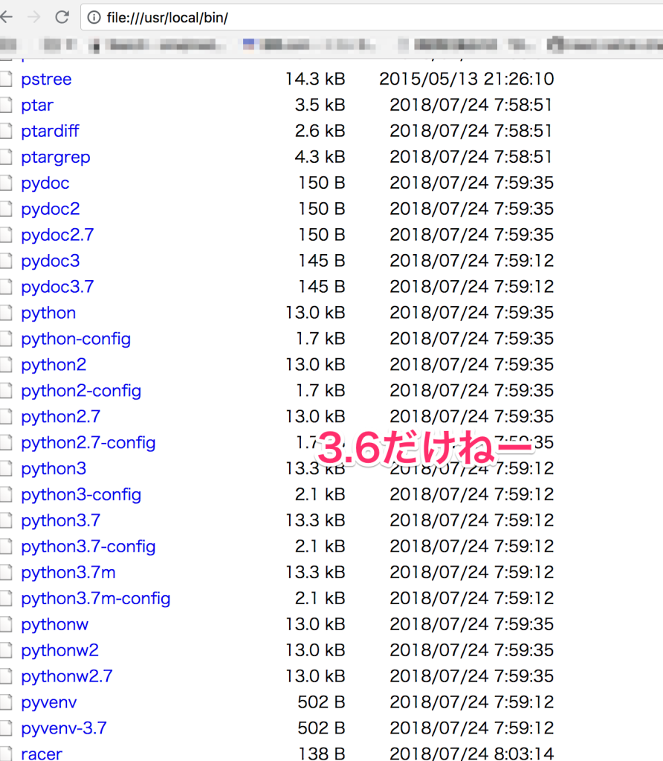
Task: Click the file icon beside python3.7
Action: pyautogui.click(x=7, y=521)
